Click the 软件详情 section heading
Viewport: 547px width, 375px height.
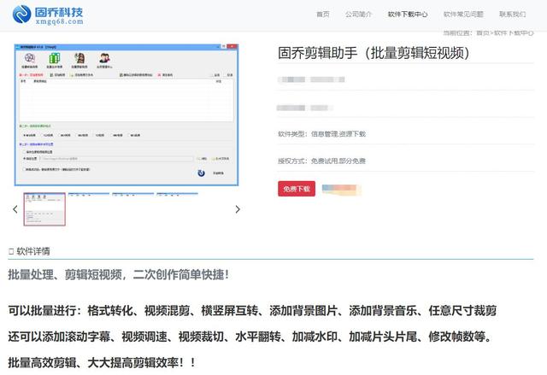29,251
